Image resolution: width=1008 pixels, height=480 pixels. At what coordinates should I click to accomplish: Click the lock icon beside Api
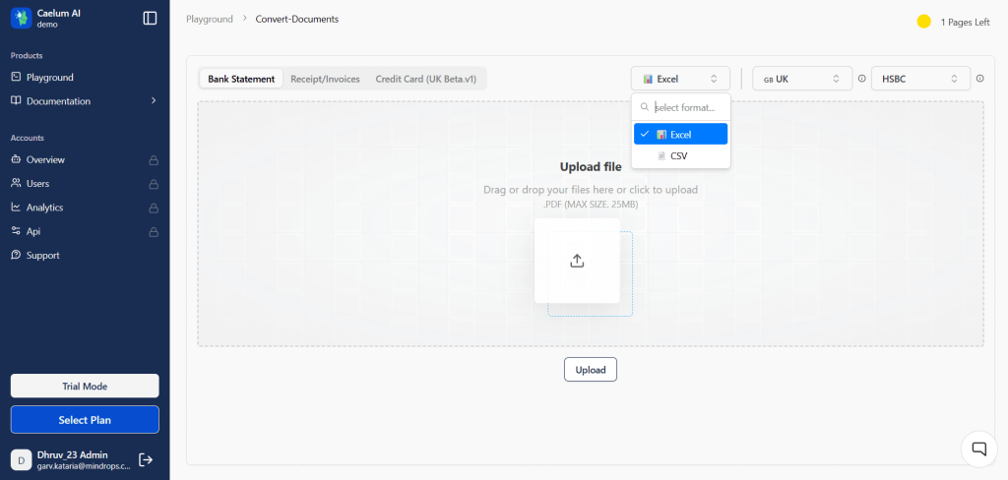pos(154,231)
